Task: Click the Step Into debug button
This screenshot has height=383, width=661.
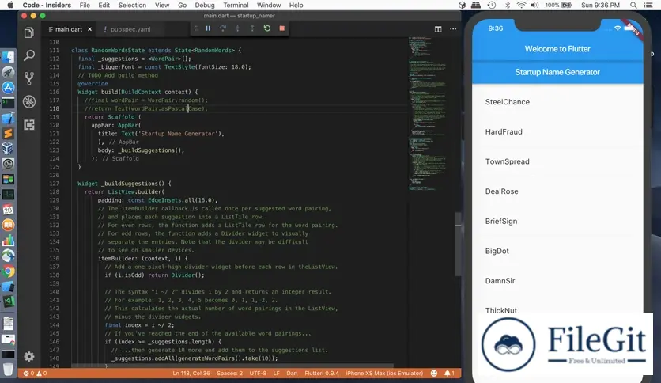Action: coord(238,28)
